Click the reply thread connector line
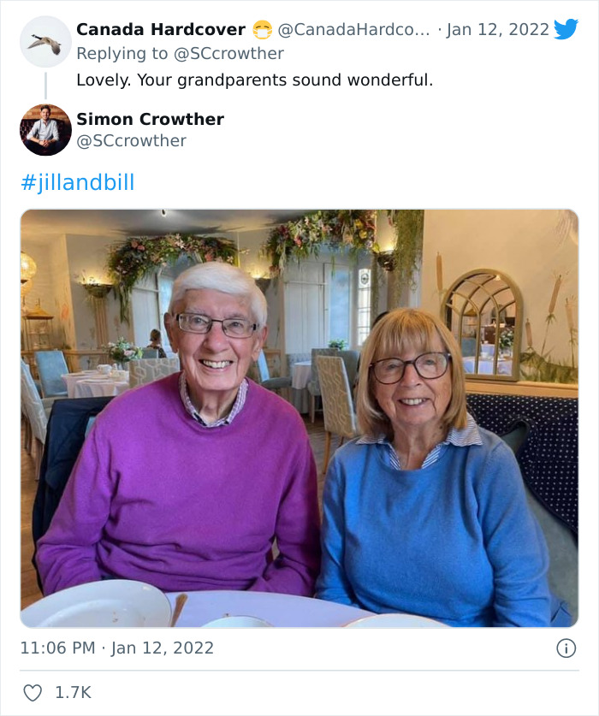599x716 pixels. (44, 86)
